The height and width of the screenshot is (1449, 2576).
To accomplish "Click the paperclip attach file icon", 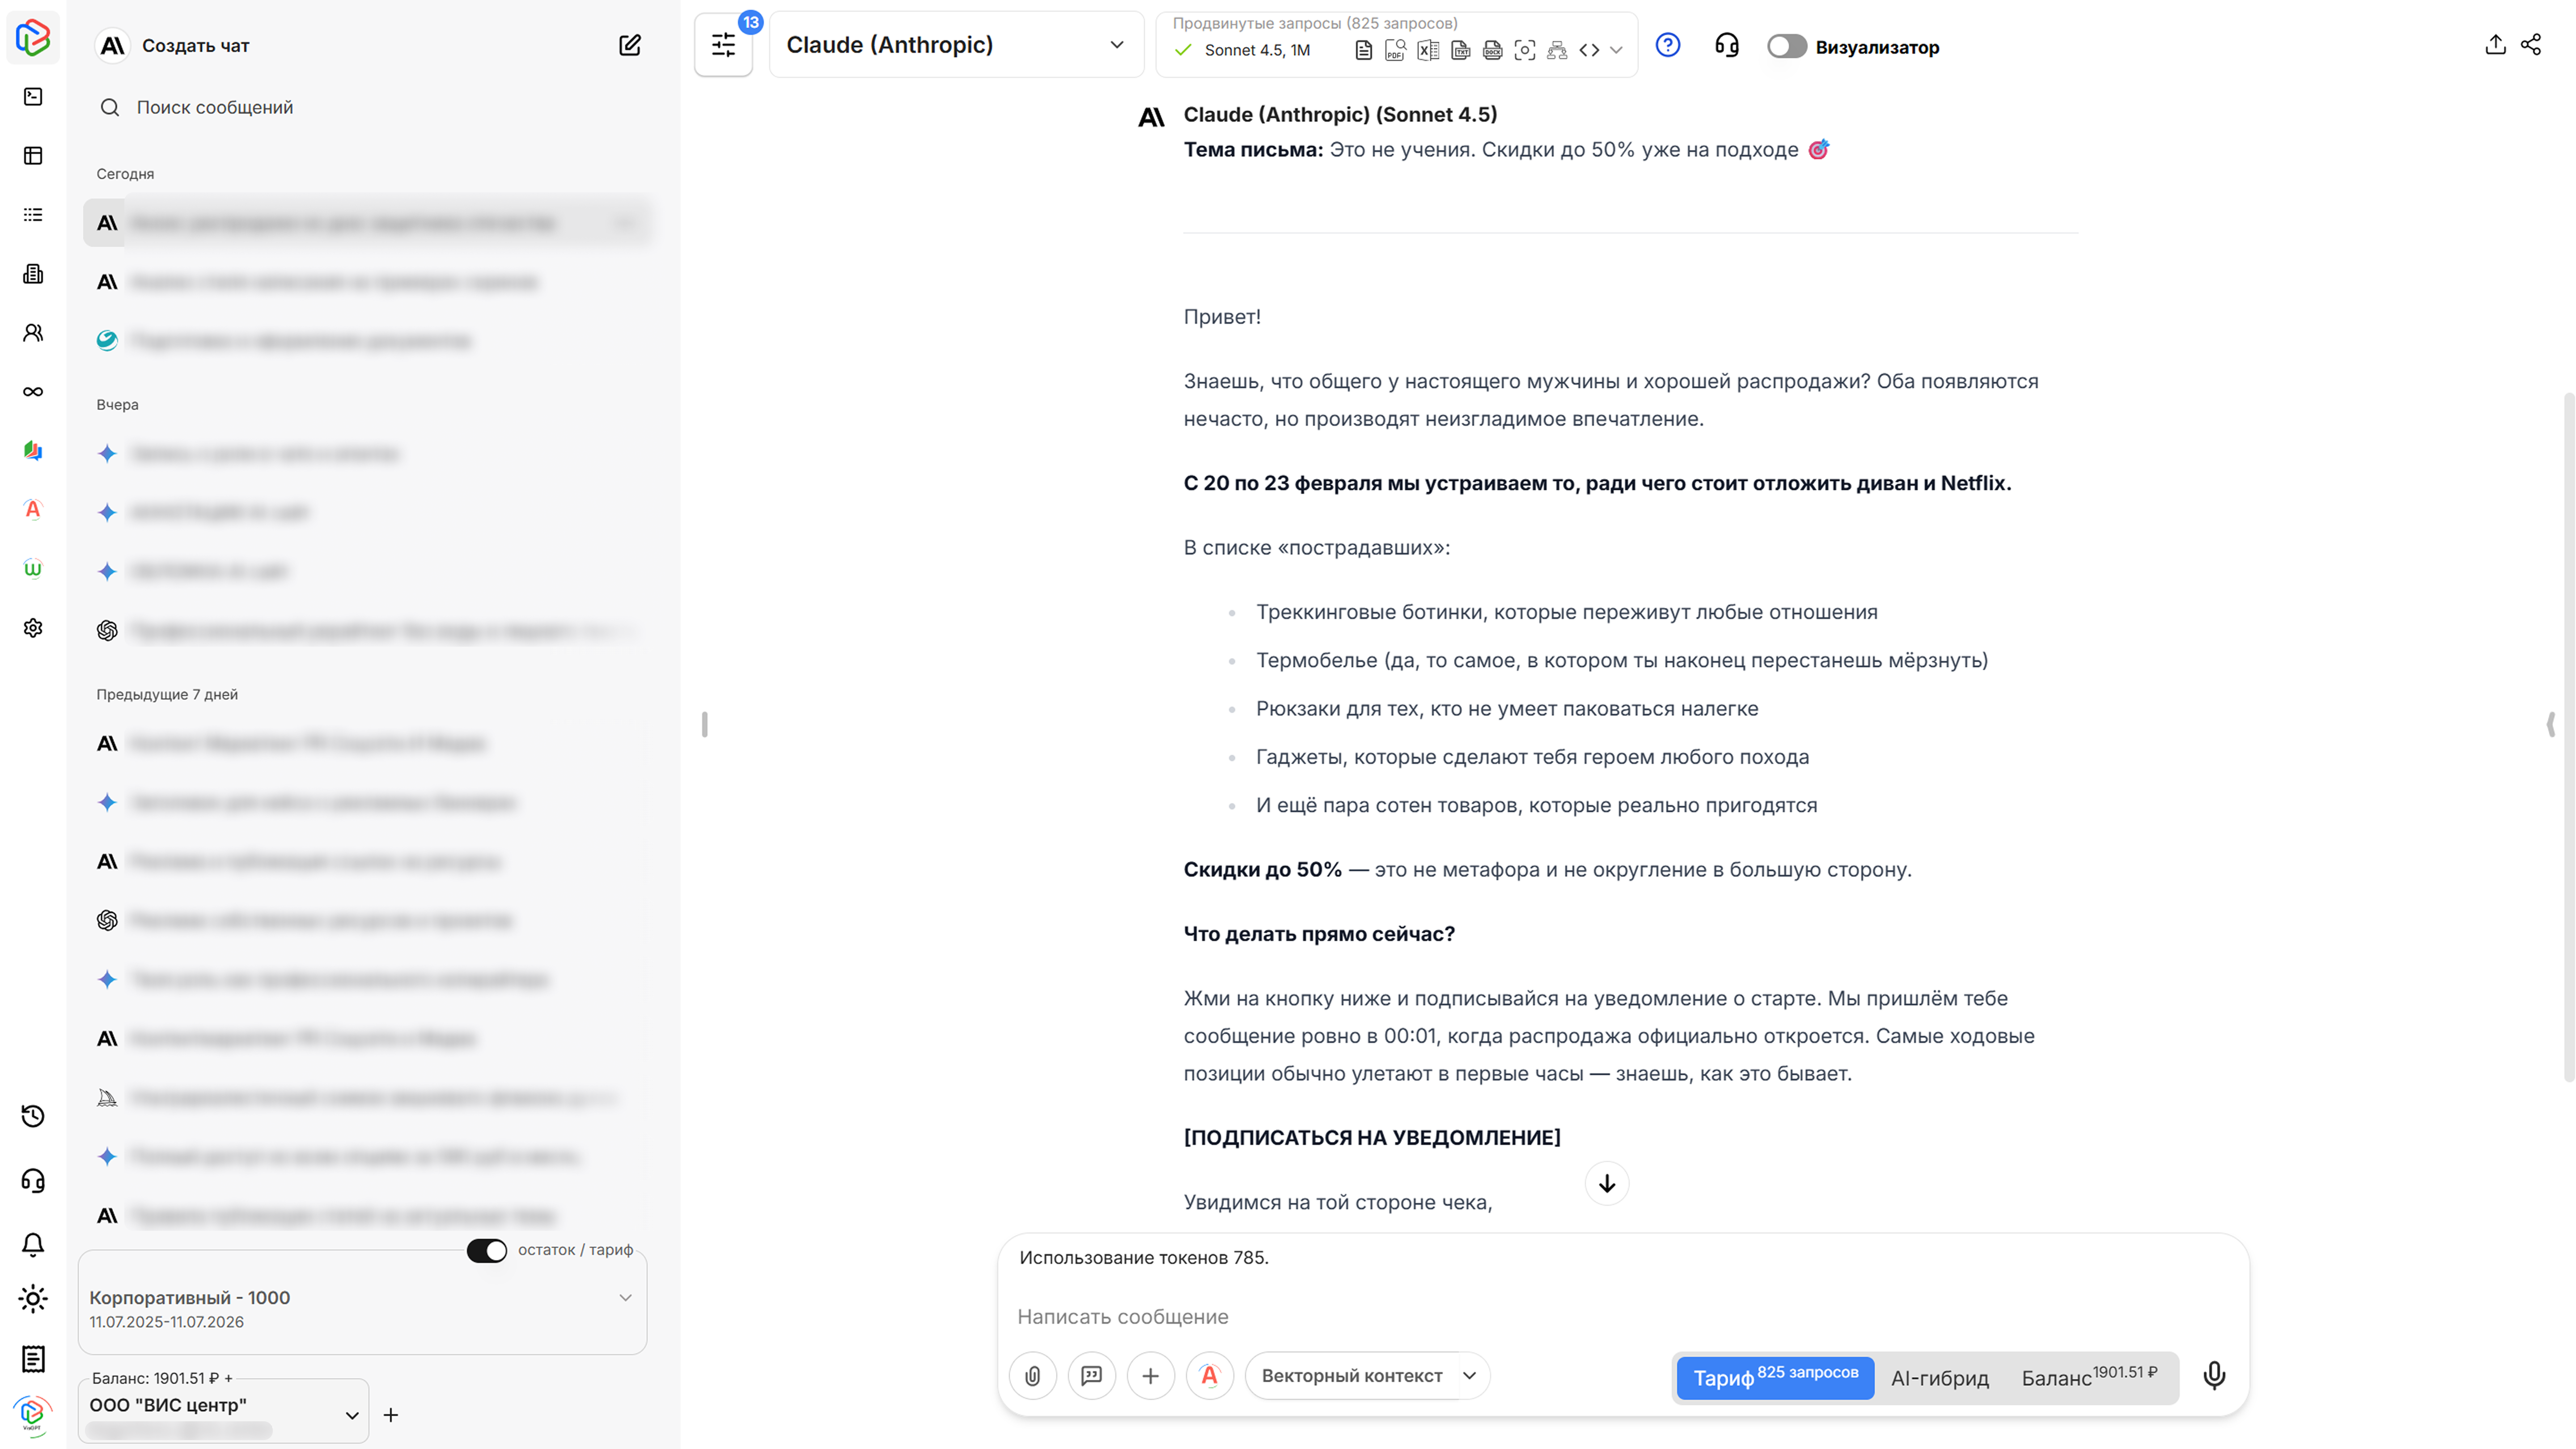I will pyautogui.click(x=1033, y=1376).
